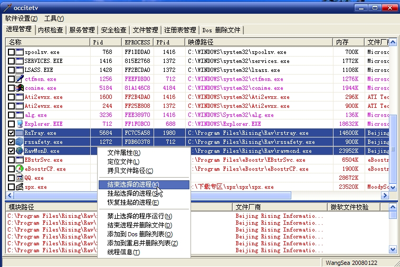Click the SERVICES.EXE process icon
The width and height of the screenshot is (400, 267).
coord(20,61)
